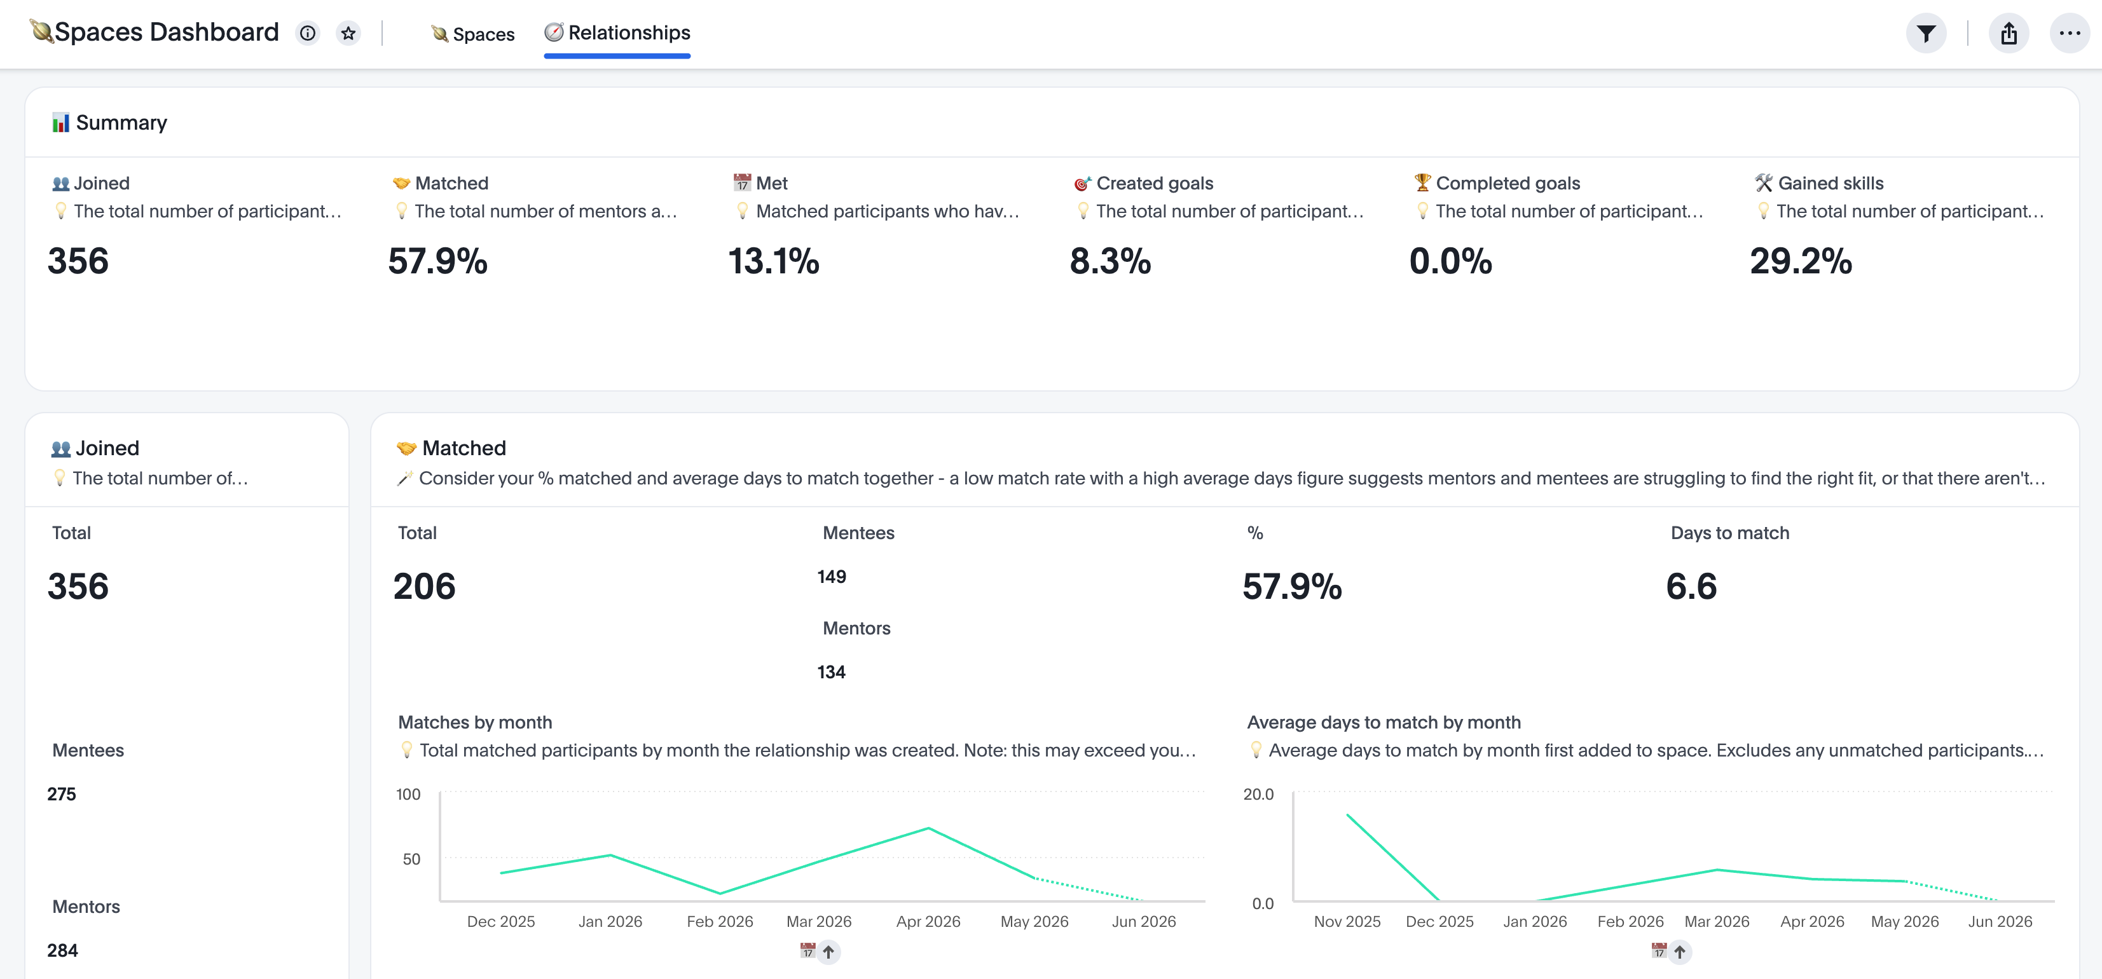2102x979 pixels.
Task: Click the share/export icon
Action: click(2008, 34)
